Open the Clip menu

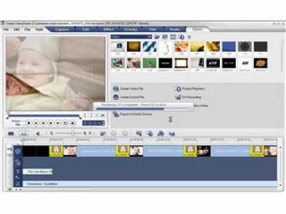coord(27,30)
